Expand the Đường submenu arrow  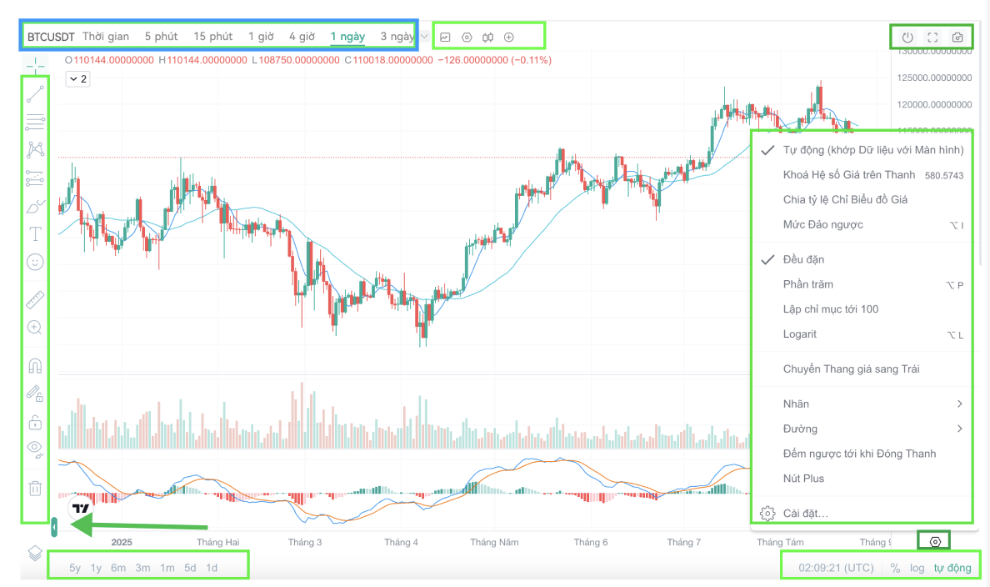click(960, 429)
